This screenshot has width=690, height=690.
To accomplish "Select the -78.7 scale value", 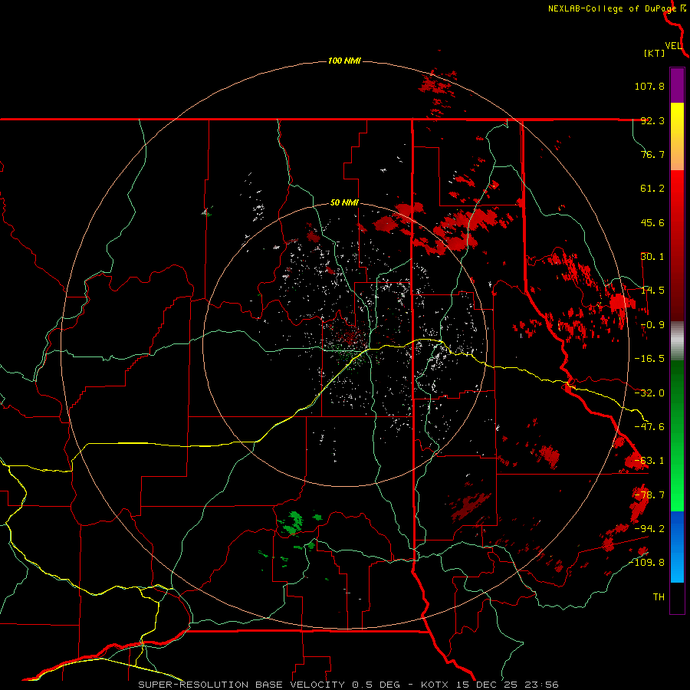I will tap(649, 495).
